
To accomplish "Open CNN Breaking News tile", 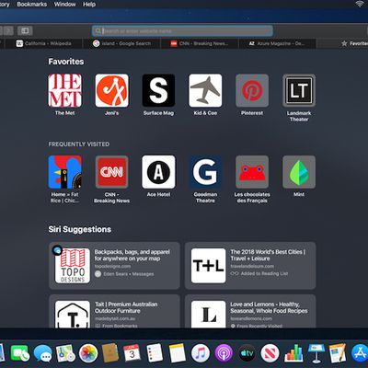I will (112, 172).
